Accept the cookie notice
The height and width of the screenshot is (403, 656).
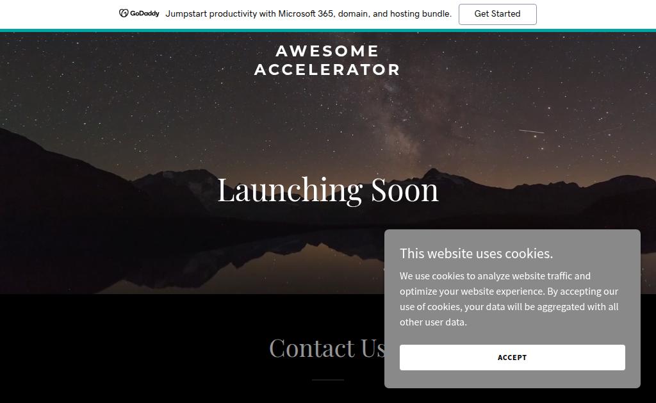pos(512,358)
